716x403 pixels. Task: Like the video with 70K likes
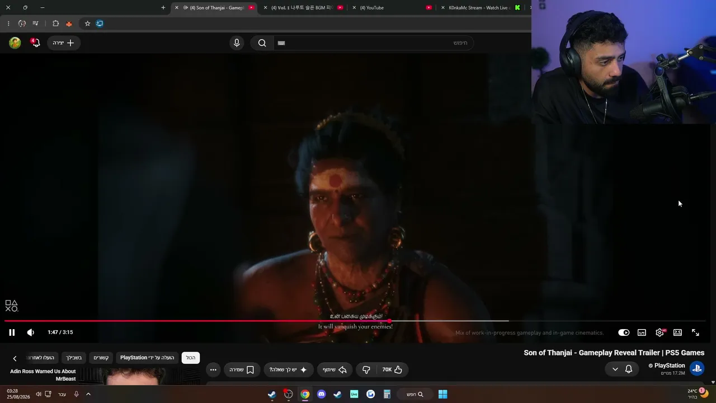(393, 369)
